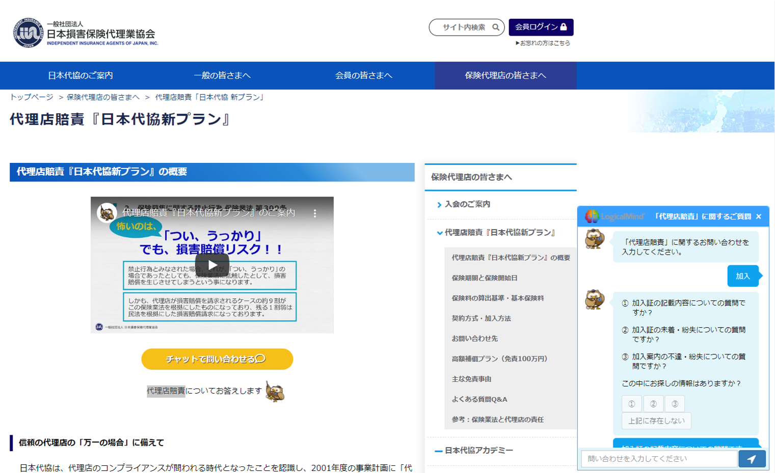
Task: Go to トップページ breadcrumb
Action: [32, 97]
